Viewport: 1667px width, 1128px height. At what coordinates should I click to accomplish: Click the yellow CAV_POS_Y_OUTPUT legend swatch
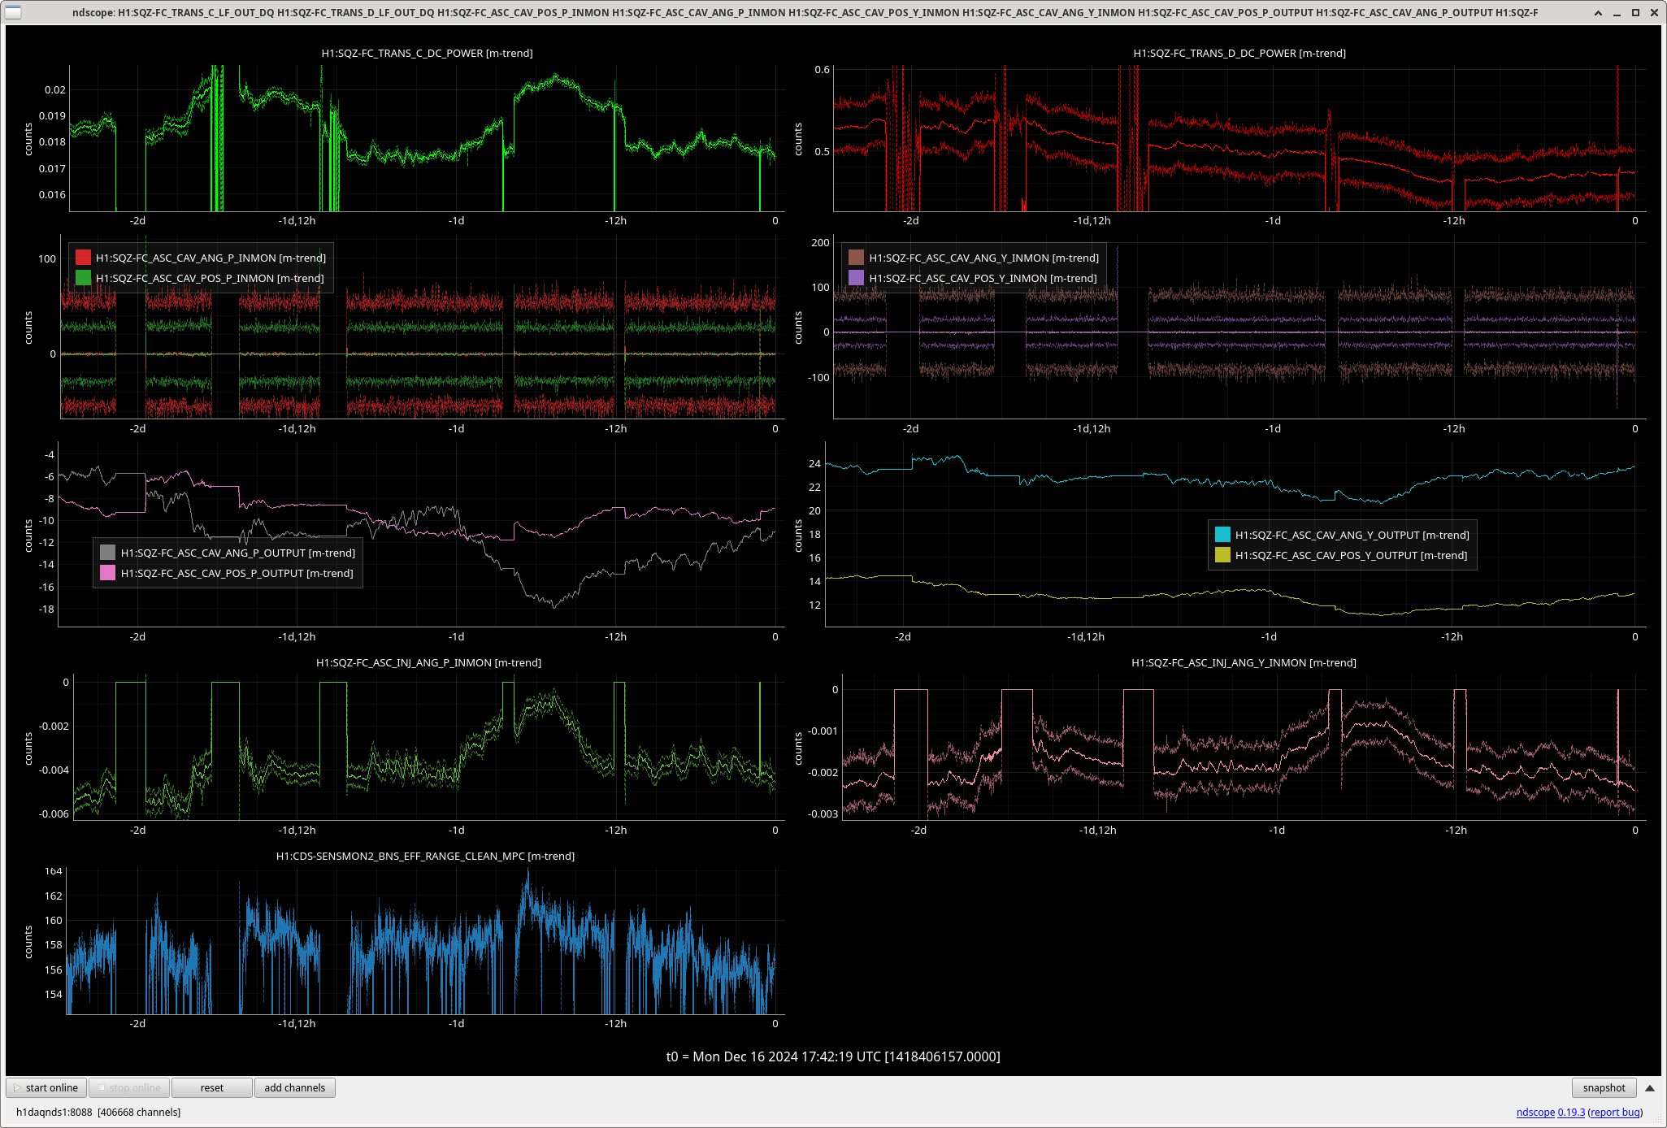(x=1222, y=555)
